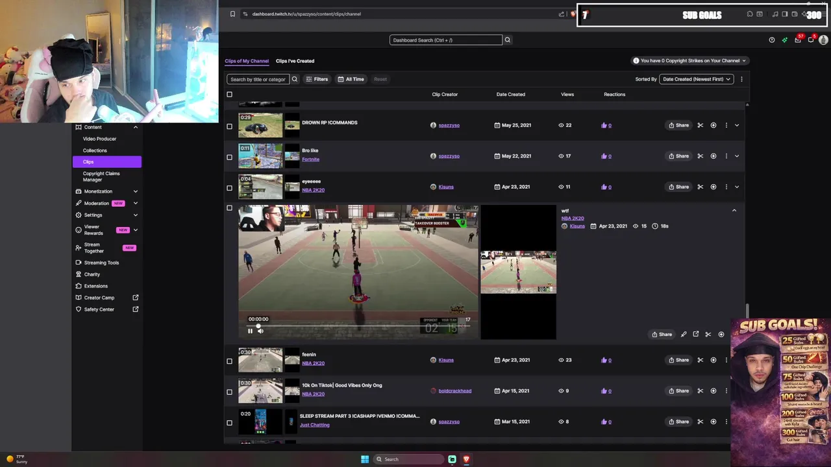Click the dashboard search magnifier button
The height and width of the screenshot is (467, 831).
pos(508,40)
